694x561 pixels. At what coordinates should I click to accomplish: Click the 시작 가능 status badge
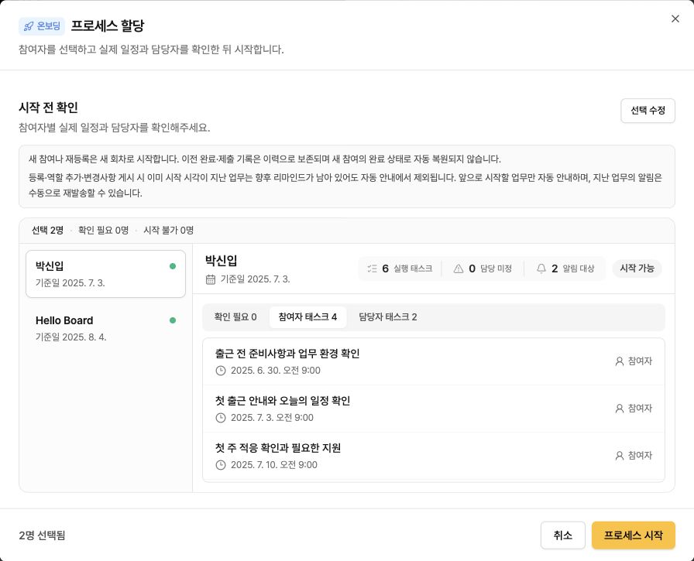pos(637,269)
